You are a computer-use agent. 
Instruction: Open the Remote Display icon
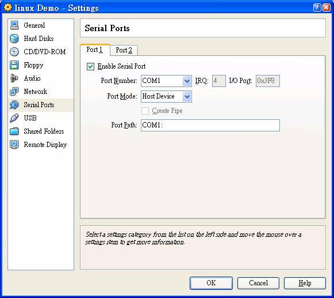coord(14,145)
